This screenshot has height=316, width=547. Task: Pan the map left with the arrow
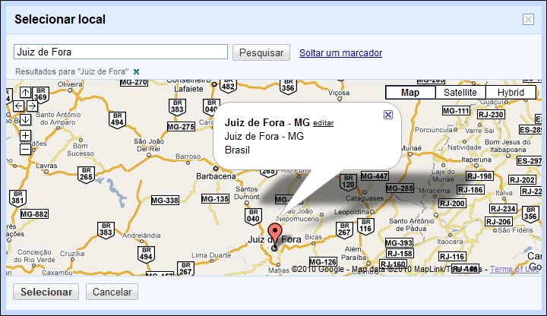(x=18, y=106)
